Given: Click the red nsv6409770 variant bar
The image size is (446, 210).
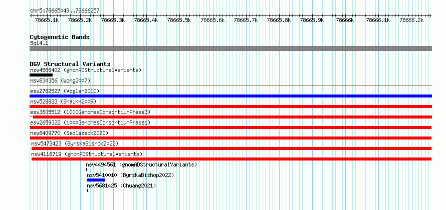Looking at the screenshot, I should (231, 138).
